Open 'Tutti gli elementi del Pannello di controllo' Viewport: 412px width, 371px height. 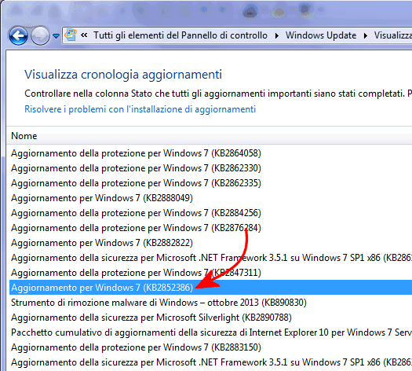coord(180,35)
